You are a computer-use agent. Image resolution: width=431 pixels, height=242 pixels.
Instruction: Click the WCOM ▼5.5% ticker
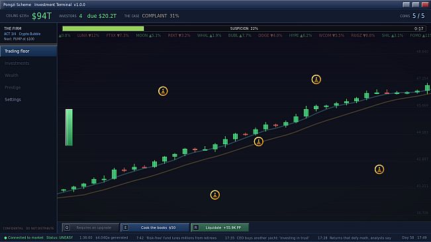[332, 36]
